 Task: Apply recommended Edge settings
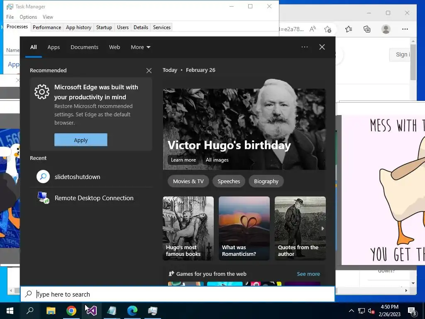pyautogui.click(x=81, y=140)
